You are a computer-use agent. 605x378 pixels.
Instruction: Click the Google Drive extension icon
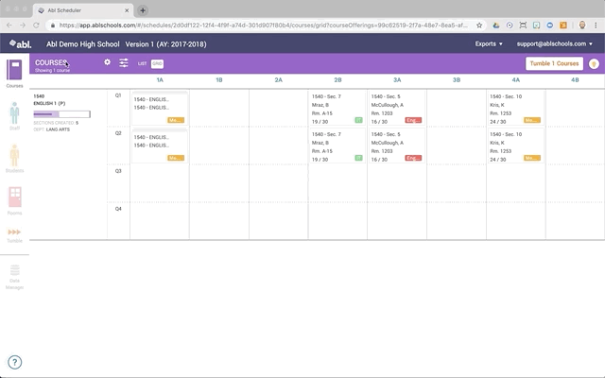point(496,26)
